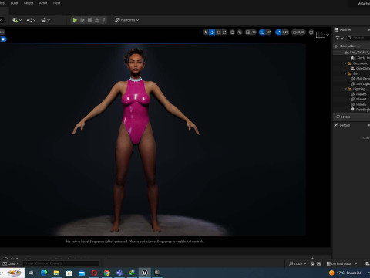370x278 pixels.
Task: Open the Cinematics clapperboard dropdown
Action: (x=45, y=20)
